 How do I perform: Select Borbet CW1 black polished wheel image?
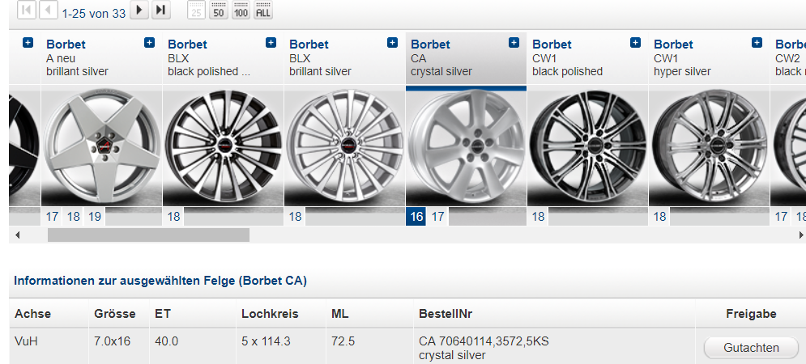[x=587, y=146]
